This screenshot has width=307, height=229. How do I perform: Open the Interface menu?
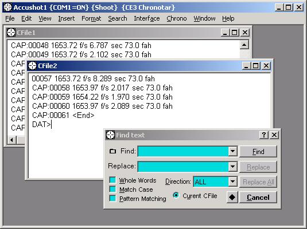tap(147, 18)
